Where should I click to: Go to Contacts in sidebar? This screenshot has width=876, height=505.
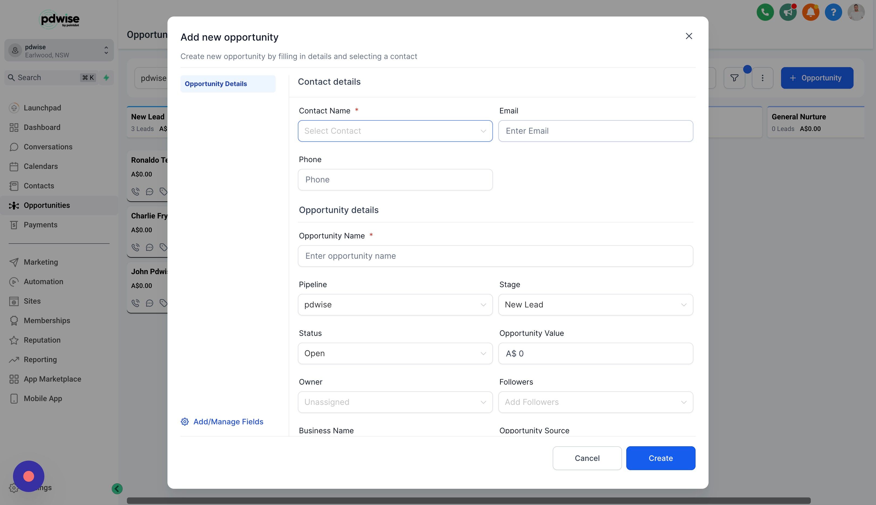[x=39, y=186]
